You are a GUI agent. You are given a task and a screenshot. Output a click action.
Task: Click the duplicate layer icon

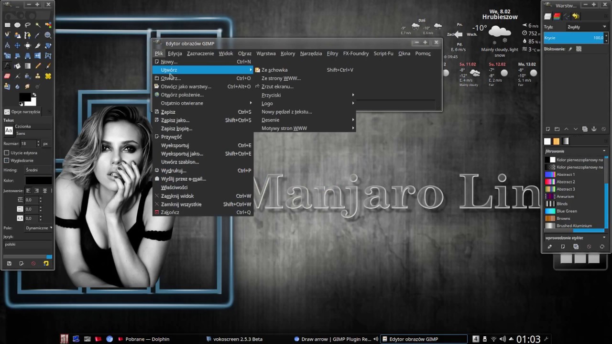pyautogui.click(x=585, y=129)
